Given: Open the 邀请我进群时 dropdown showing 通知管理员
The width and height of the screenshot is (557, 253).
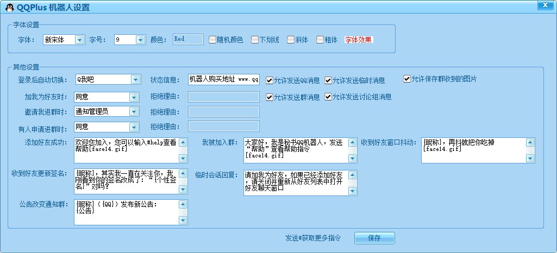Looking at the screenshot, I should [107, 111].
